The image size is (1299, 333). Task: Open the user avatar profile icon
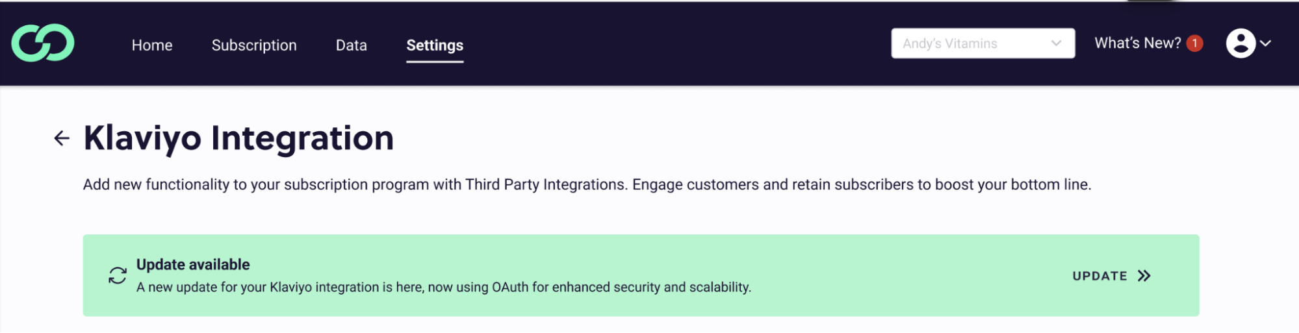click(1241, 43)
